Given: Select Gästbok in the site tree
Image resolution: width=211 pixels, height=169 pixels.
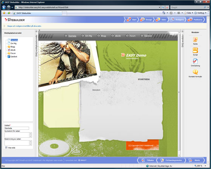Looking at the screenshot, I should click(14, 57).
